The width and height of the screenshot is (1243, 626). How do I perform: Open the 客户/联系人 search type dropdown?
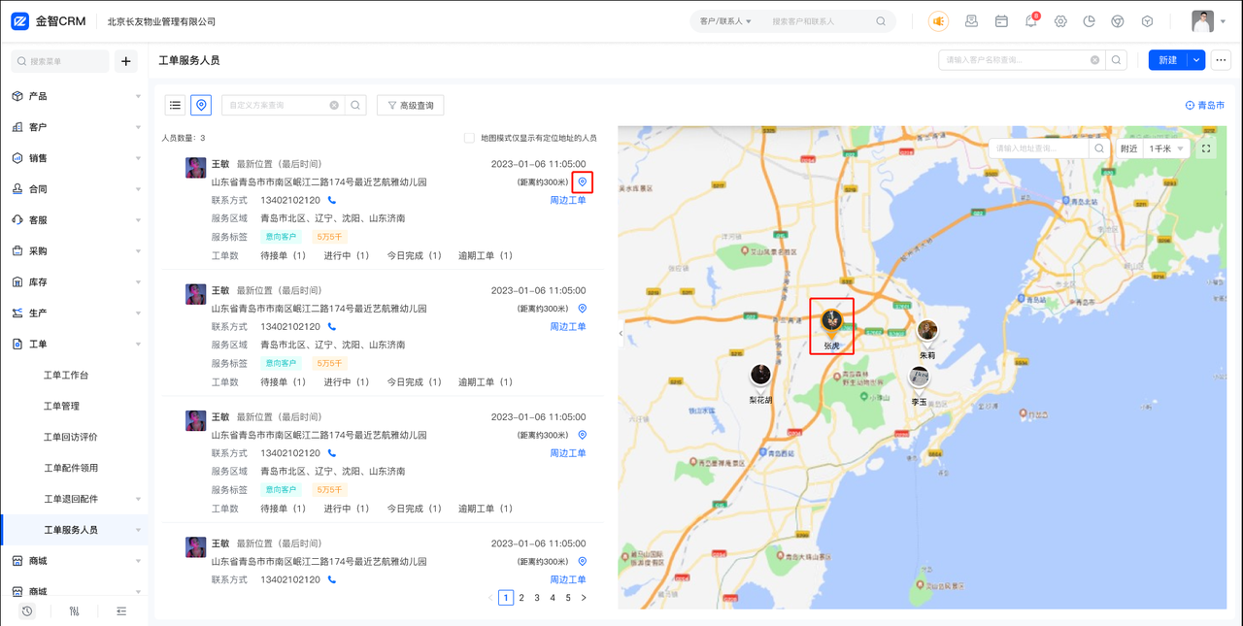pyautogui.click(x=725, y=21)
